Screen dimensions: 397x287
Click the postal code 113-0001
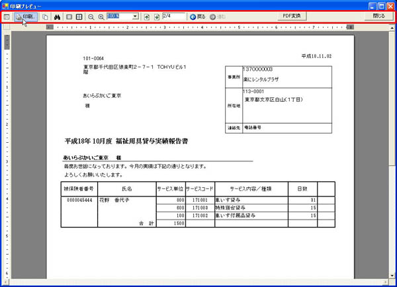tap(253, 91)
